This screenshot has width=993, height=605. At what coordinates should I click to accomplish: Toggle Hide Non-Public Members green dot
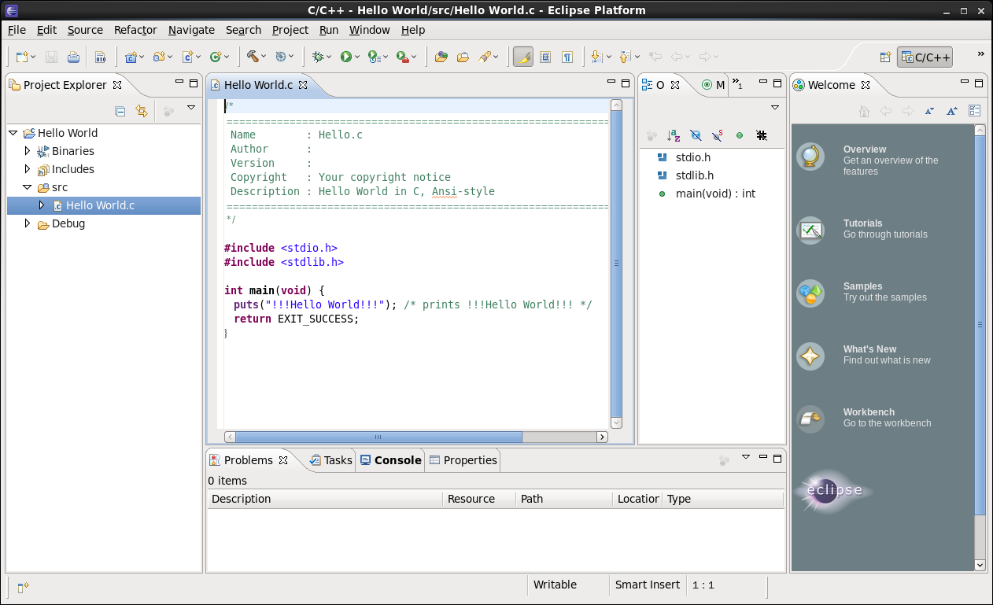coord(740,135)
